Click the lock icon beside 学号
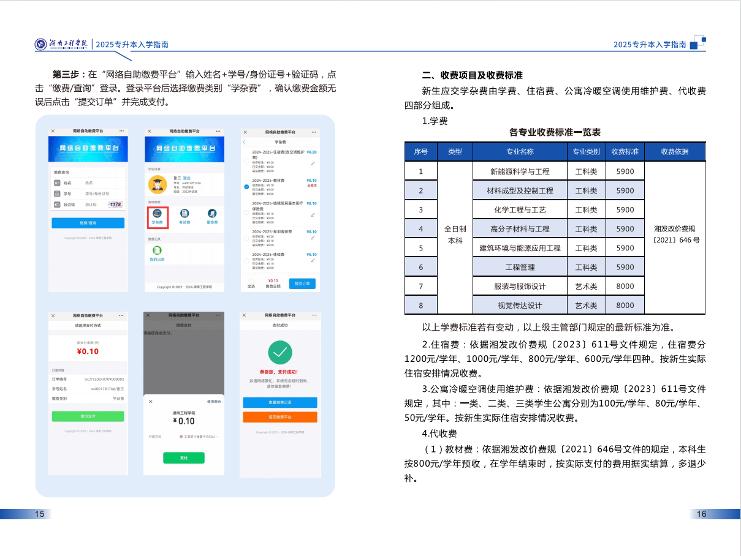Viewport: 741px width, 556px height. point(57,193)
